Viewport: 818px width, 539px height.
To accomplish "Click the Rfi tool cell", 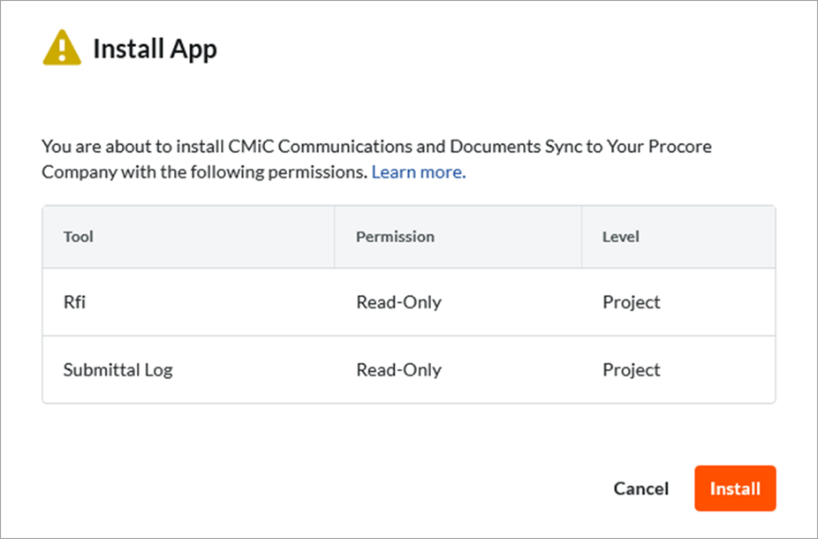I will pyautogui.click(x=74, y=302).
